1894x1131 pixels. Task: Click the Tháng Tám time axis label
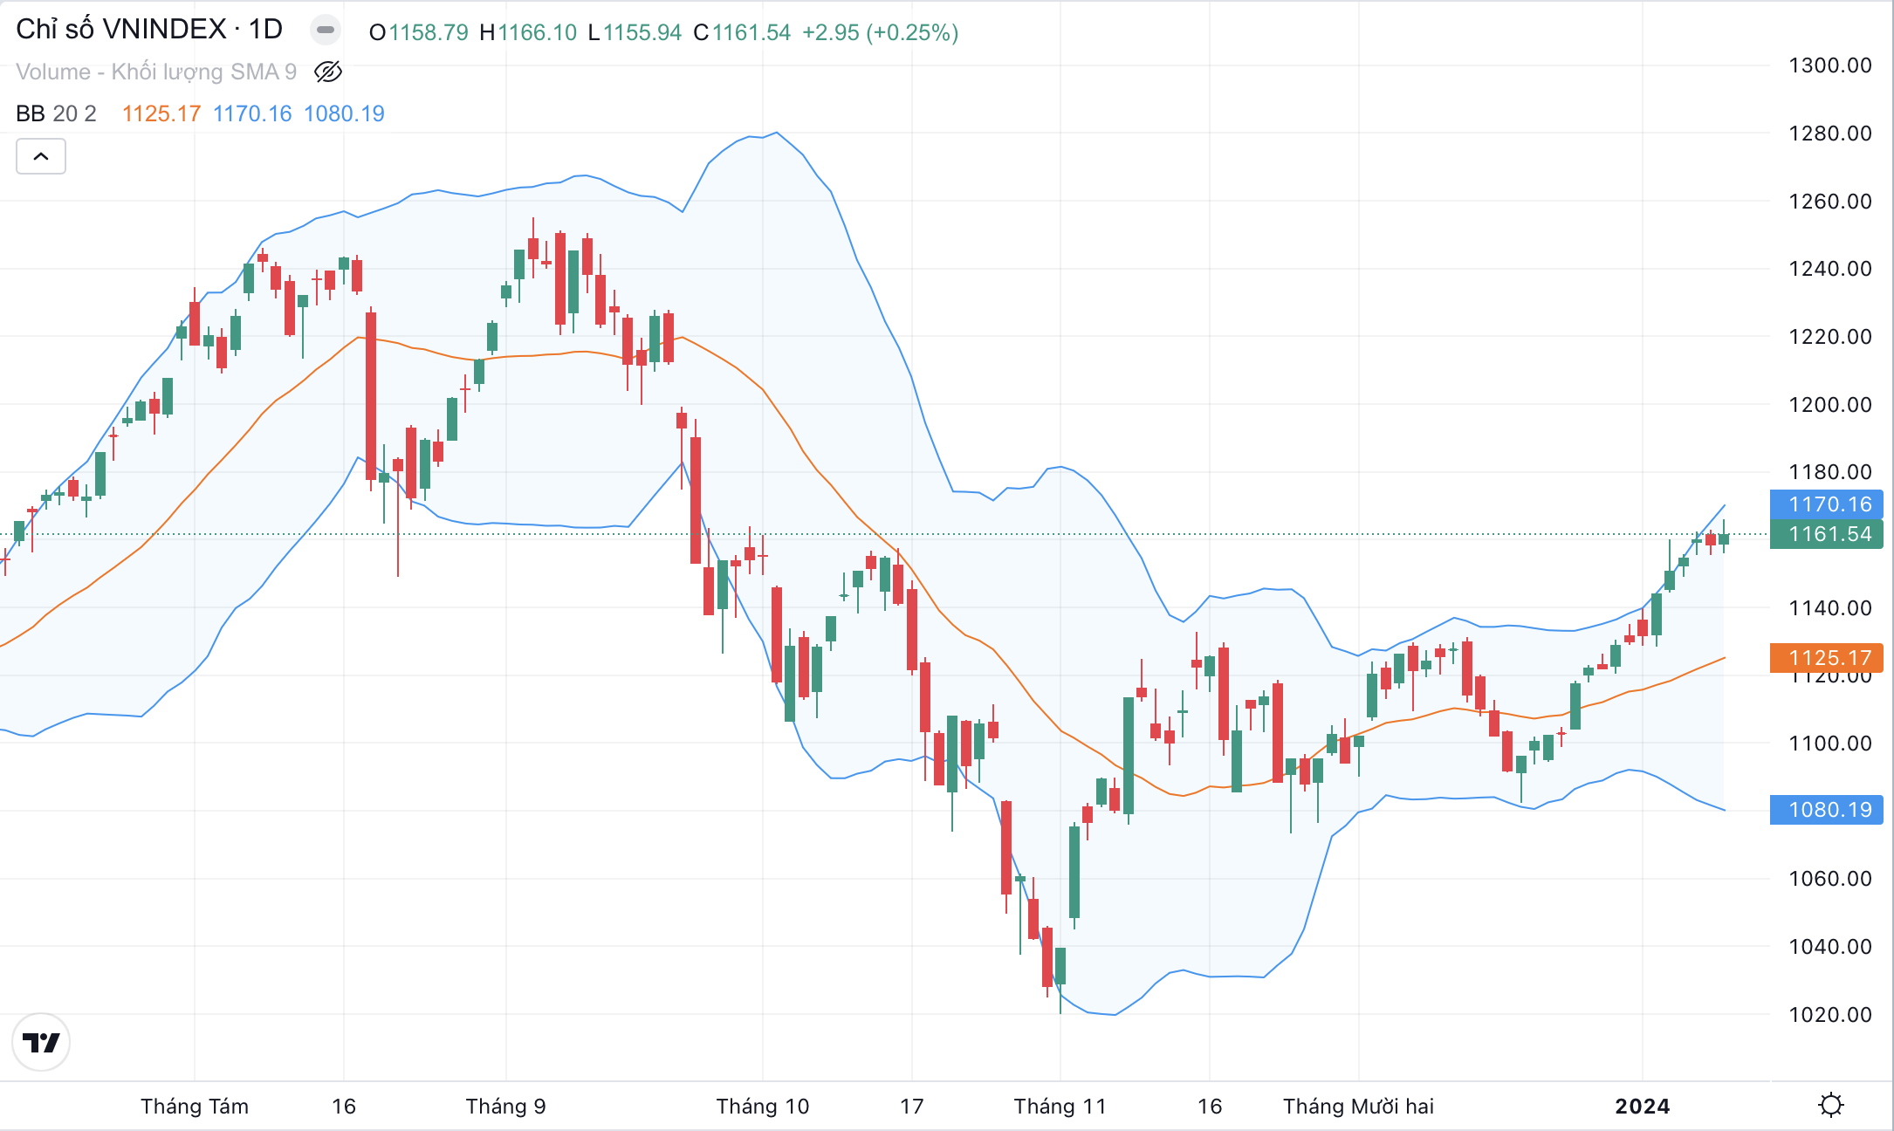click(x=195, y=1107)
